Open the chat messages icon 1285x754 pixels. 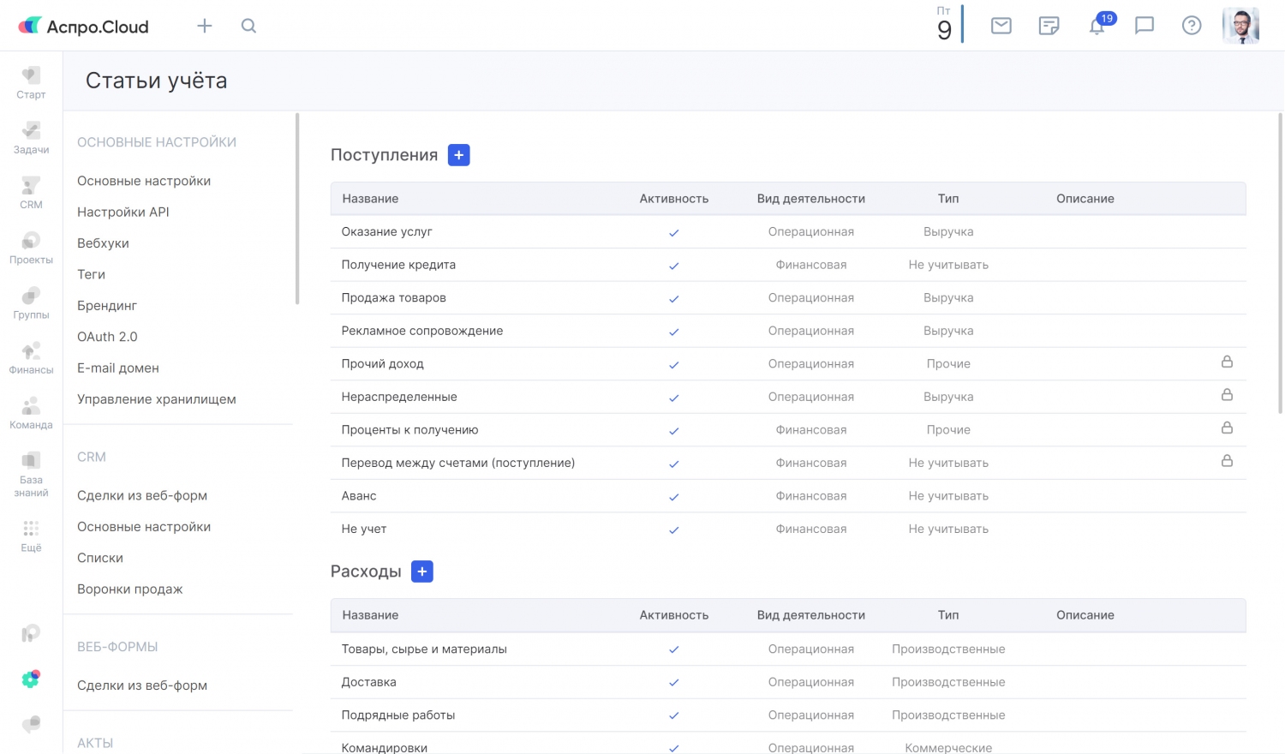tap(1145, 26)
